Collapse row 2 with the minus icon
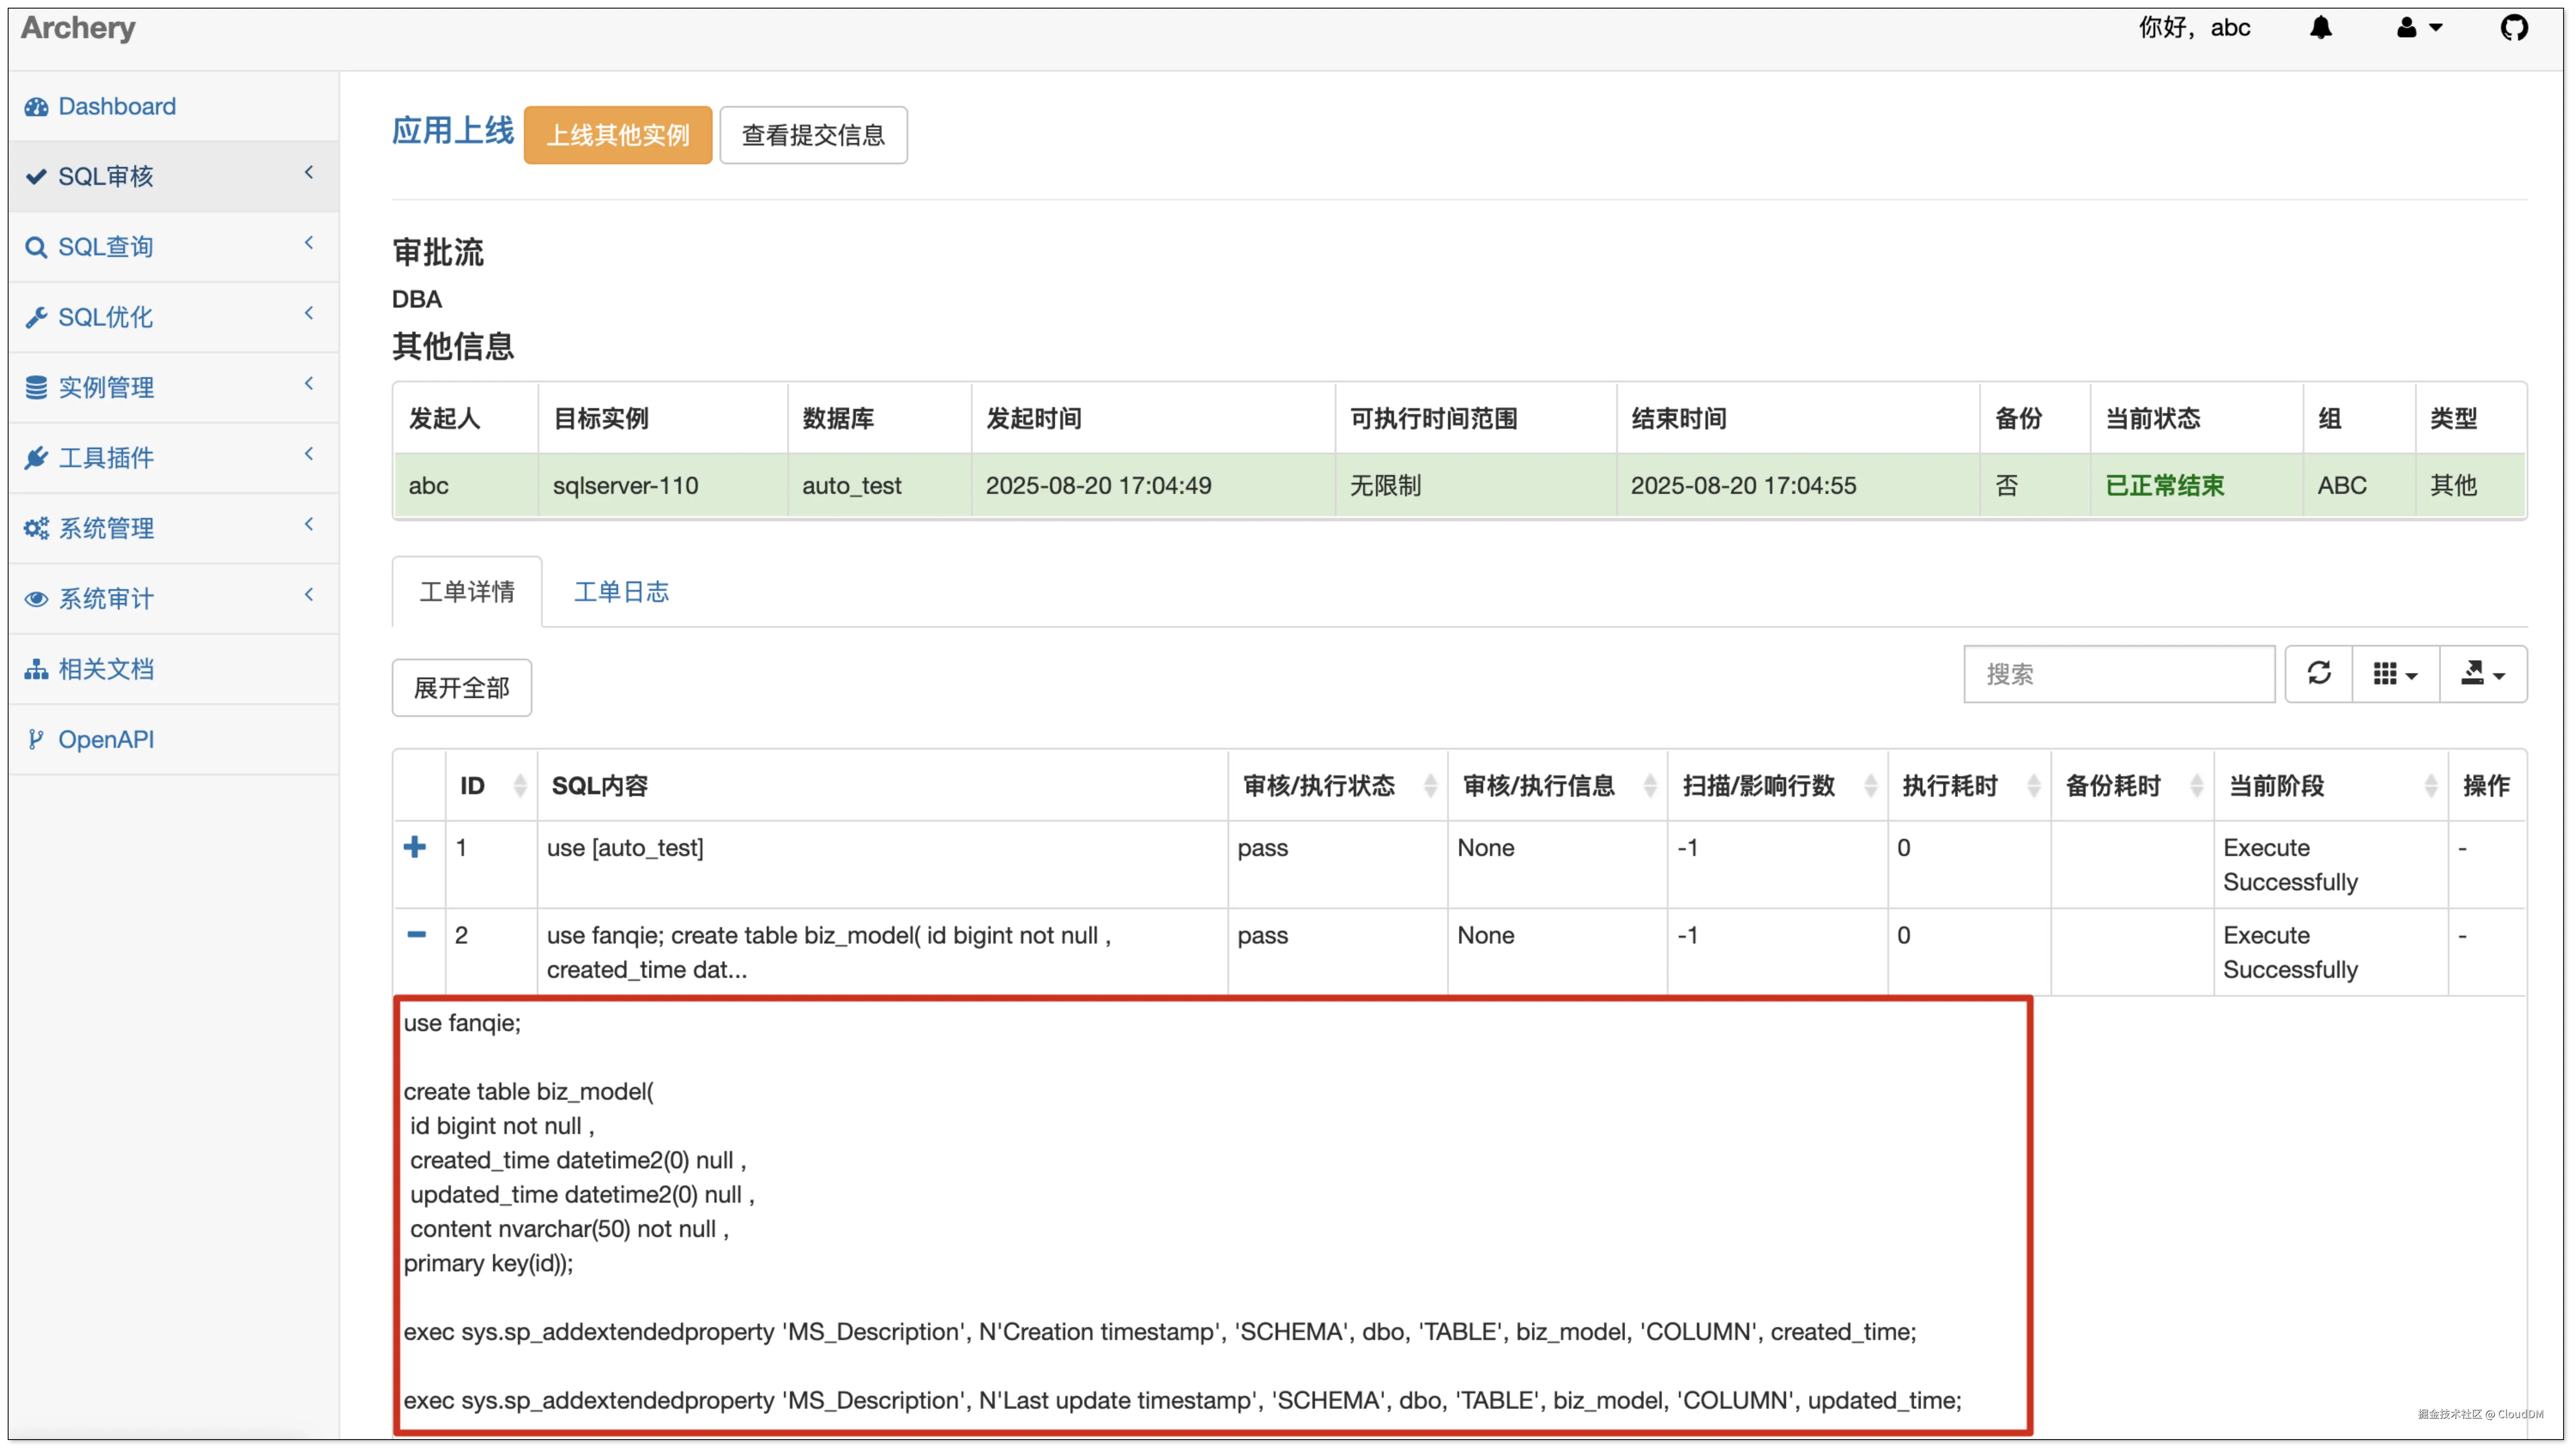The image size is (2576, 1452). pyautogui.click(x=416, y=934)
